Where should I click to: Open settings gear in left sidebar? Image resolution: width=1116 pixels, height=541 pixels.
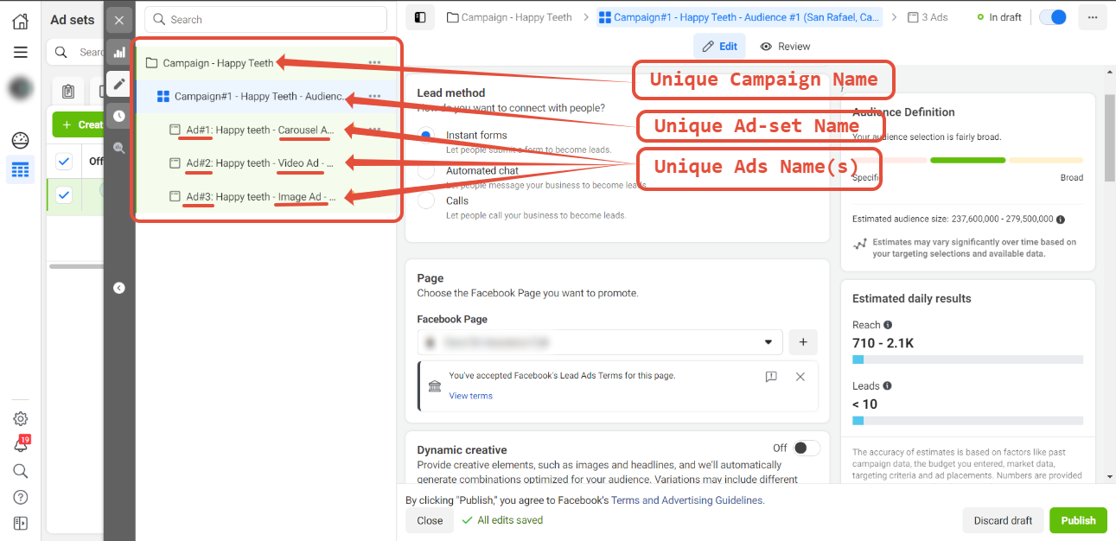pos(20,419)
